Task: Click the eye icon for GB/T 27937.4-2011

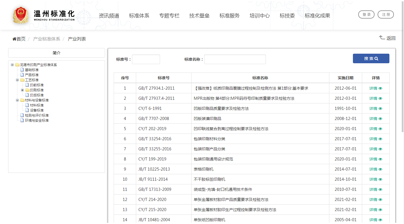Action: (x=380, y=98)
